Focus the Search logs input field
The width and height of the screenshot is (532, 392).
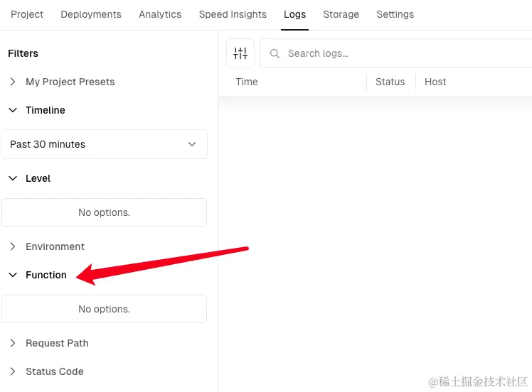coord(398,53)
